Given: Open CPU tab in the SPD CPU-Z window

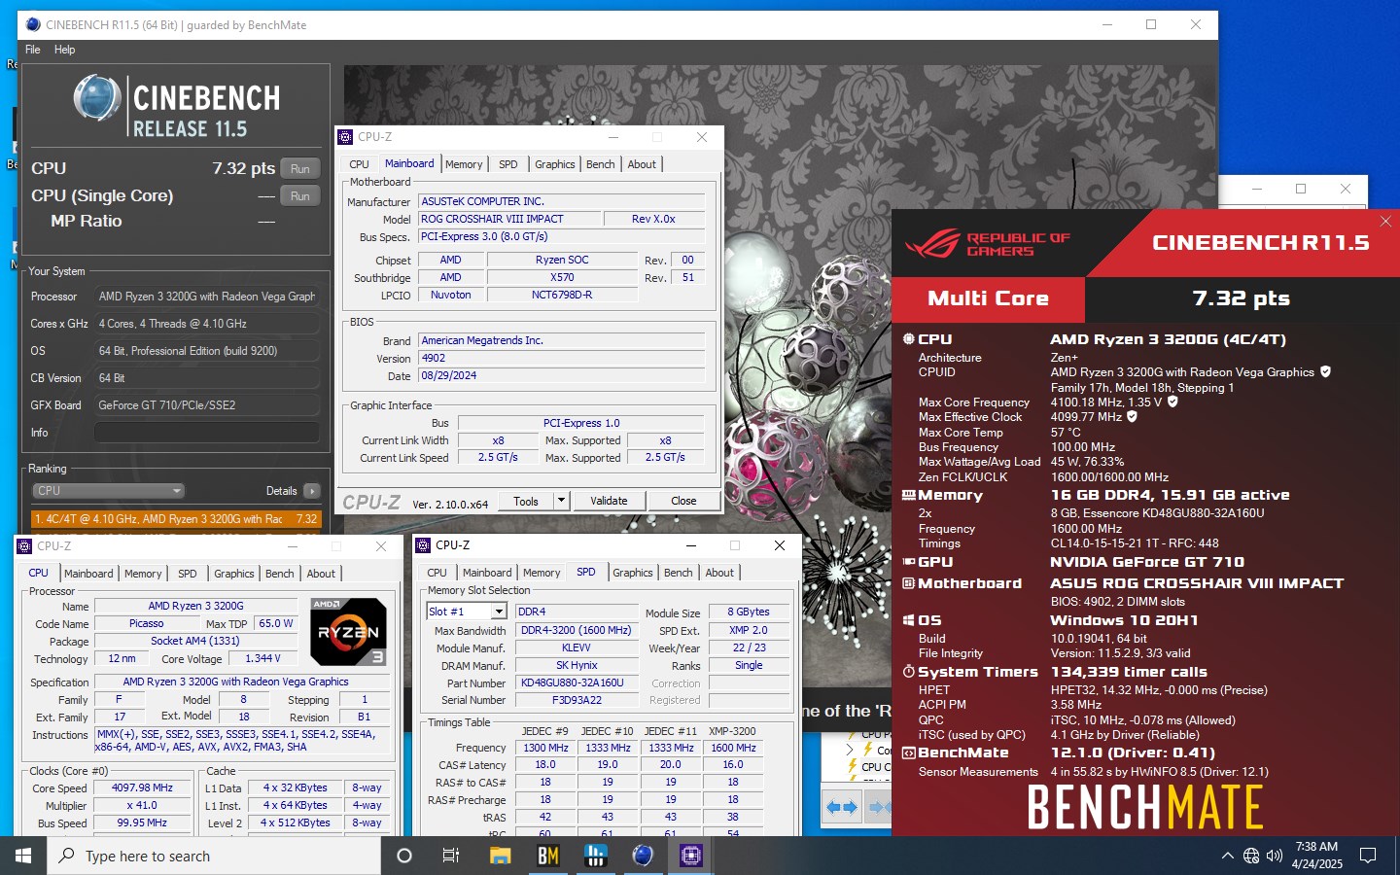Looking at the screenshot, I should point(437,573).
